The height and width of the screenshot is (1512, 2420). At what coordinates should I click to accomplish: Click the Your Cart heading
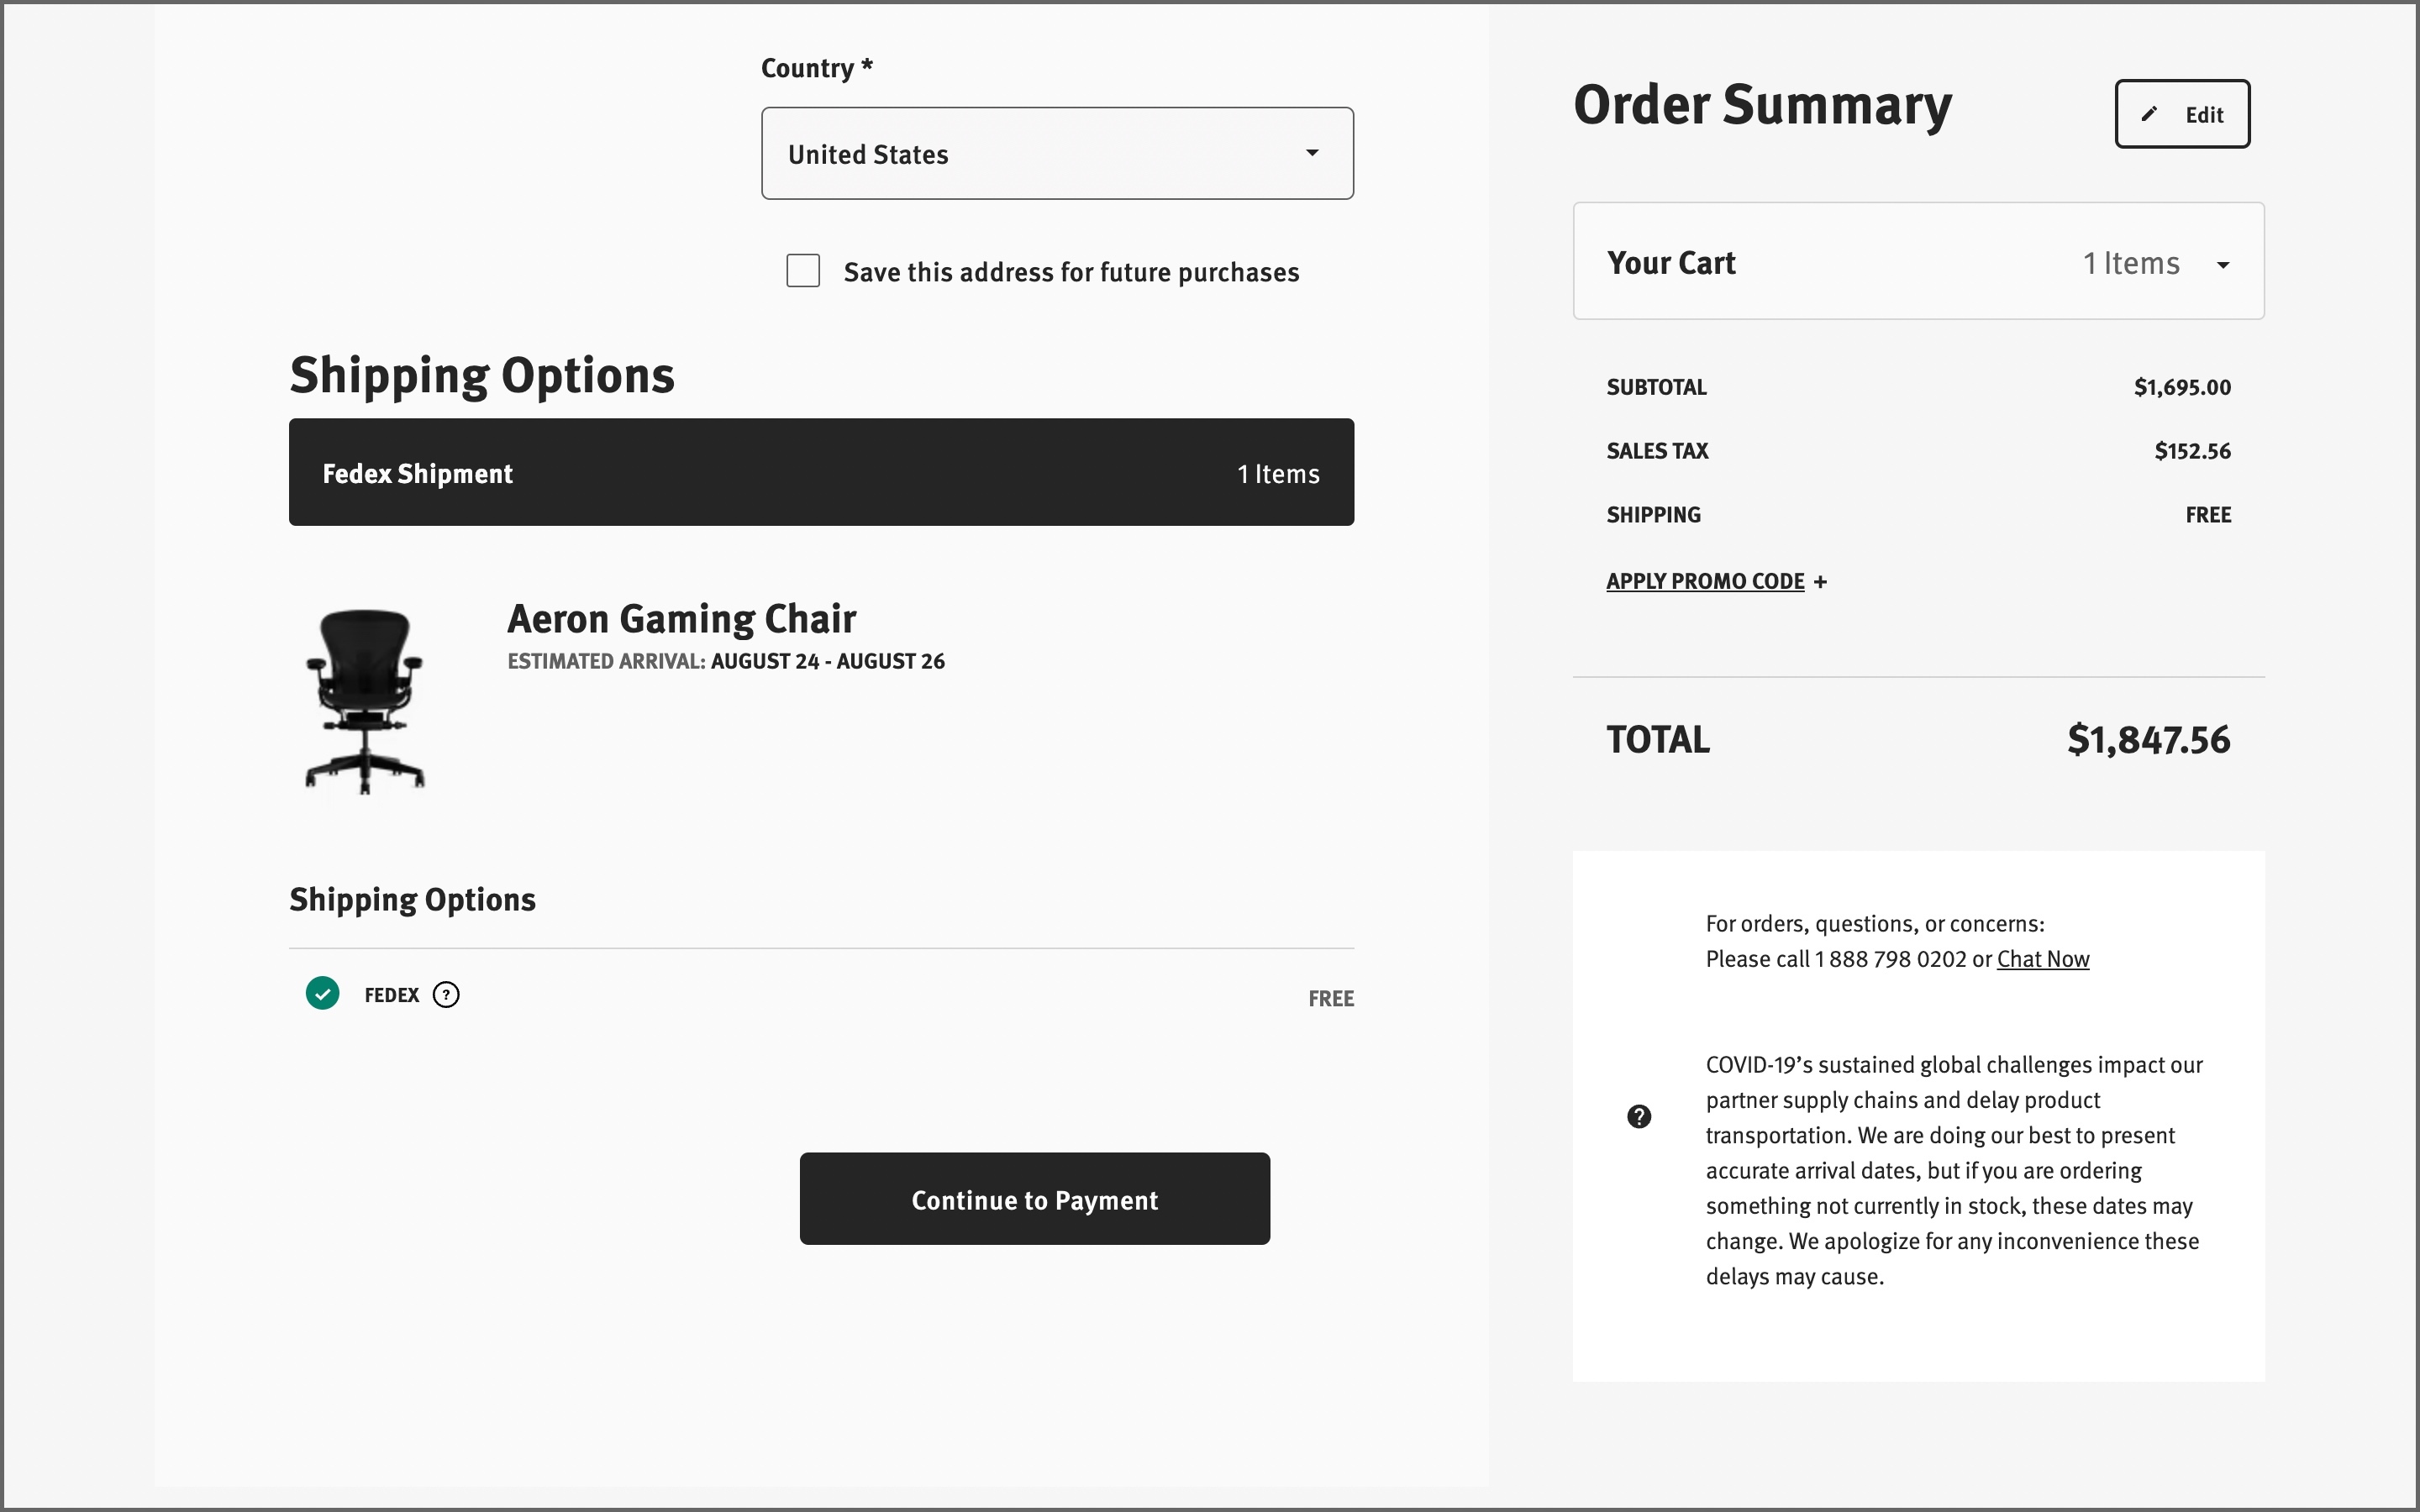click(x=1671, y=263)
